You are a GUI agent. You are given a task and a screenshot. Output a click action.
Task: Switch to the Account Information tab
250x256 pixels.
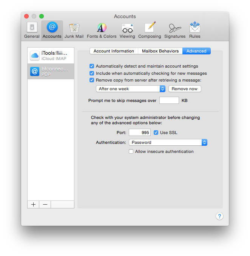114,51
